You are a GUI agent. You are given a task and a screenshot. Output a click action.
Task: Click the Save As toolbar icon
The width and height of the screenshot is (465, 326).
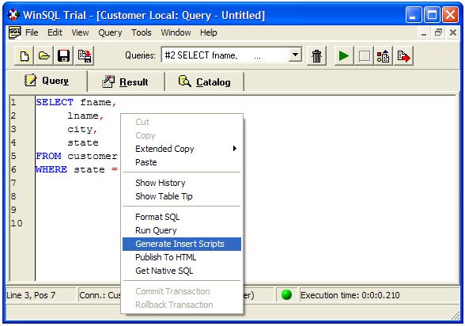pos(85,55)
